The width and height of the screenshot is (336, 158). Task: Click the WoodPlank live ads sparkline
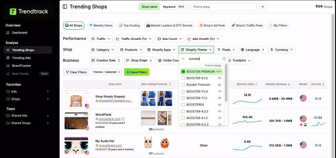[x=318, y=124]
